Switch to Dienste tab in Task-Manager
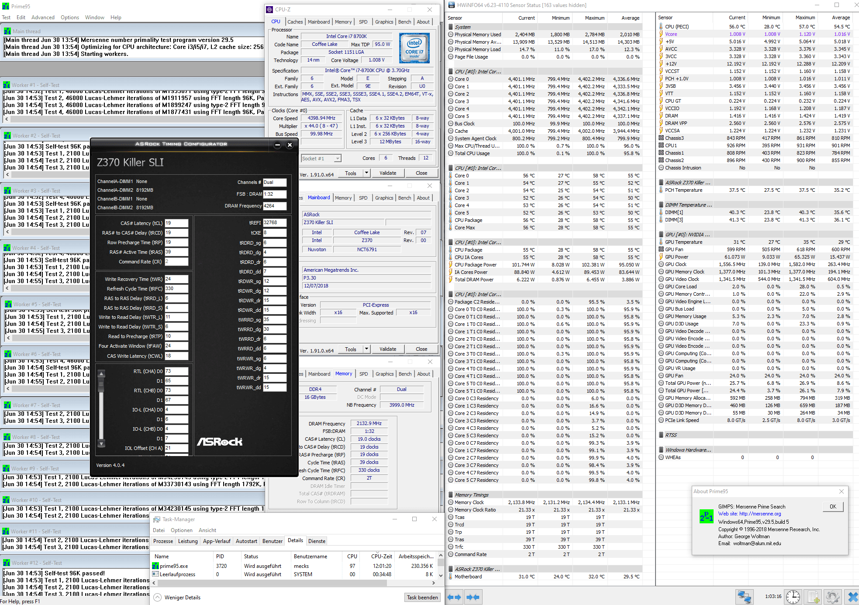 (x=317, y=541)
